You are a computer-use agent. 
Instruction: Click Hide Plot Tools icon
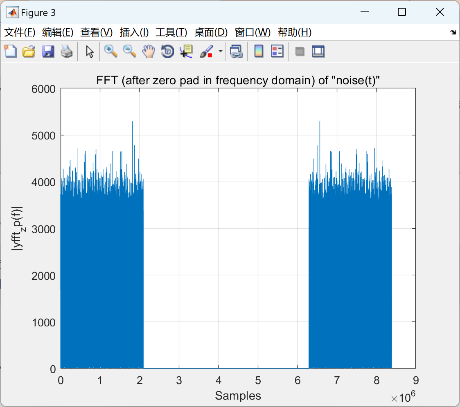click(x=300, y=52)
